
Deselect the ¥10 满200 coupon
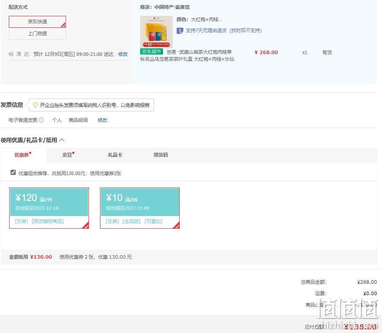tap(140, 208)
